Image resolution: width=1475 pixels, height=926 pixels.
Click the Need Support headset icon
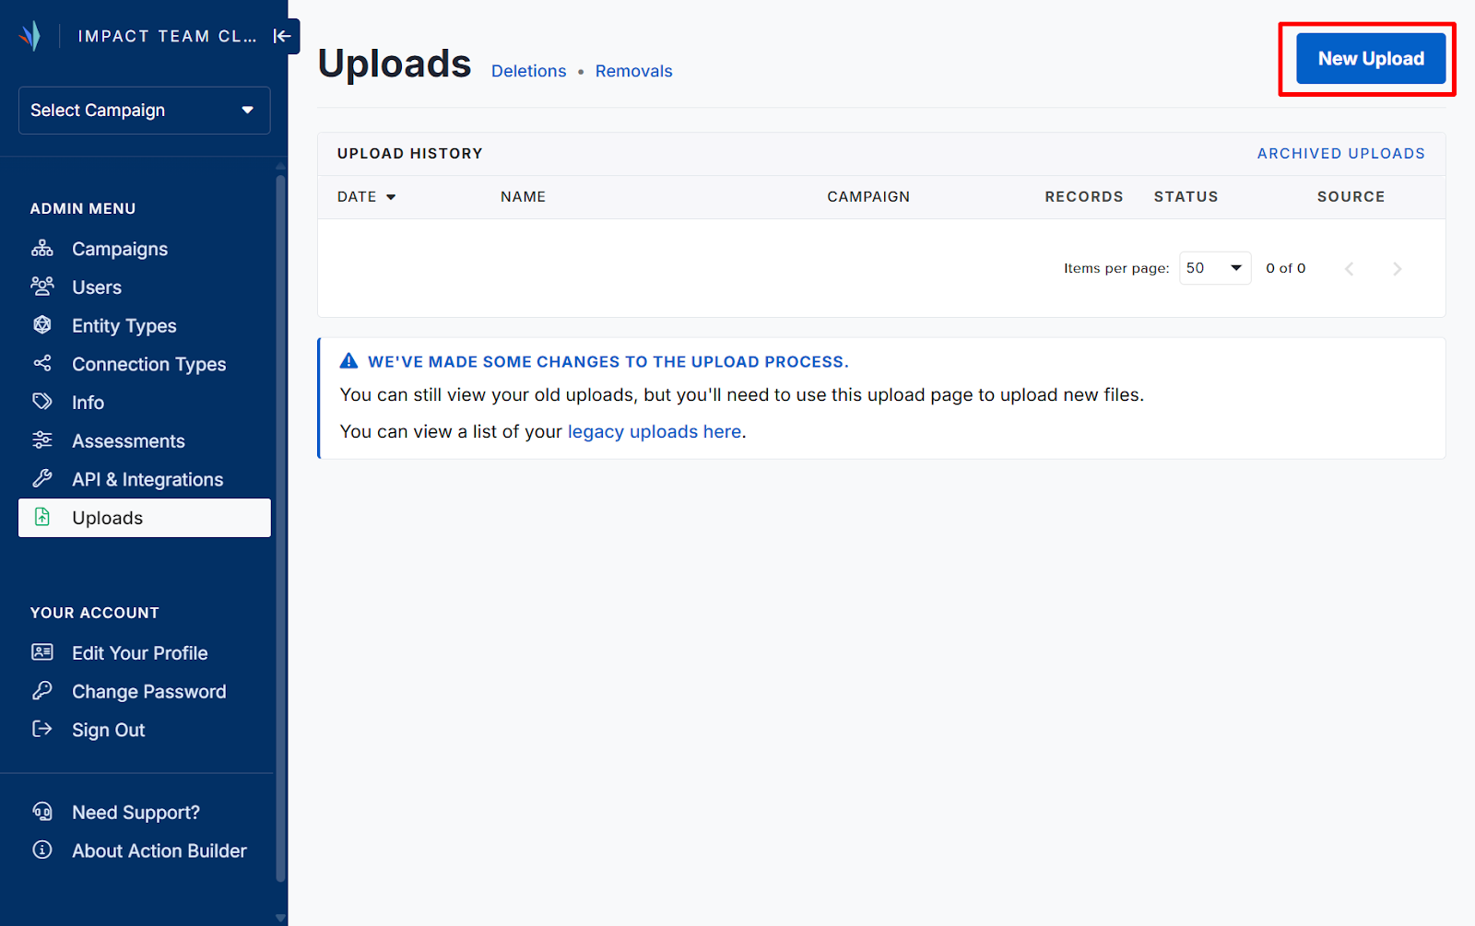42,812
